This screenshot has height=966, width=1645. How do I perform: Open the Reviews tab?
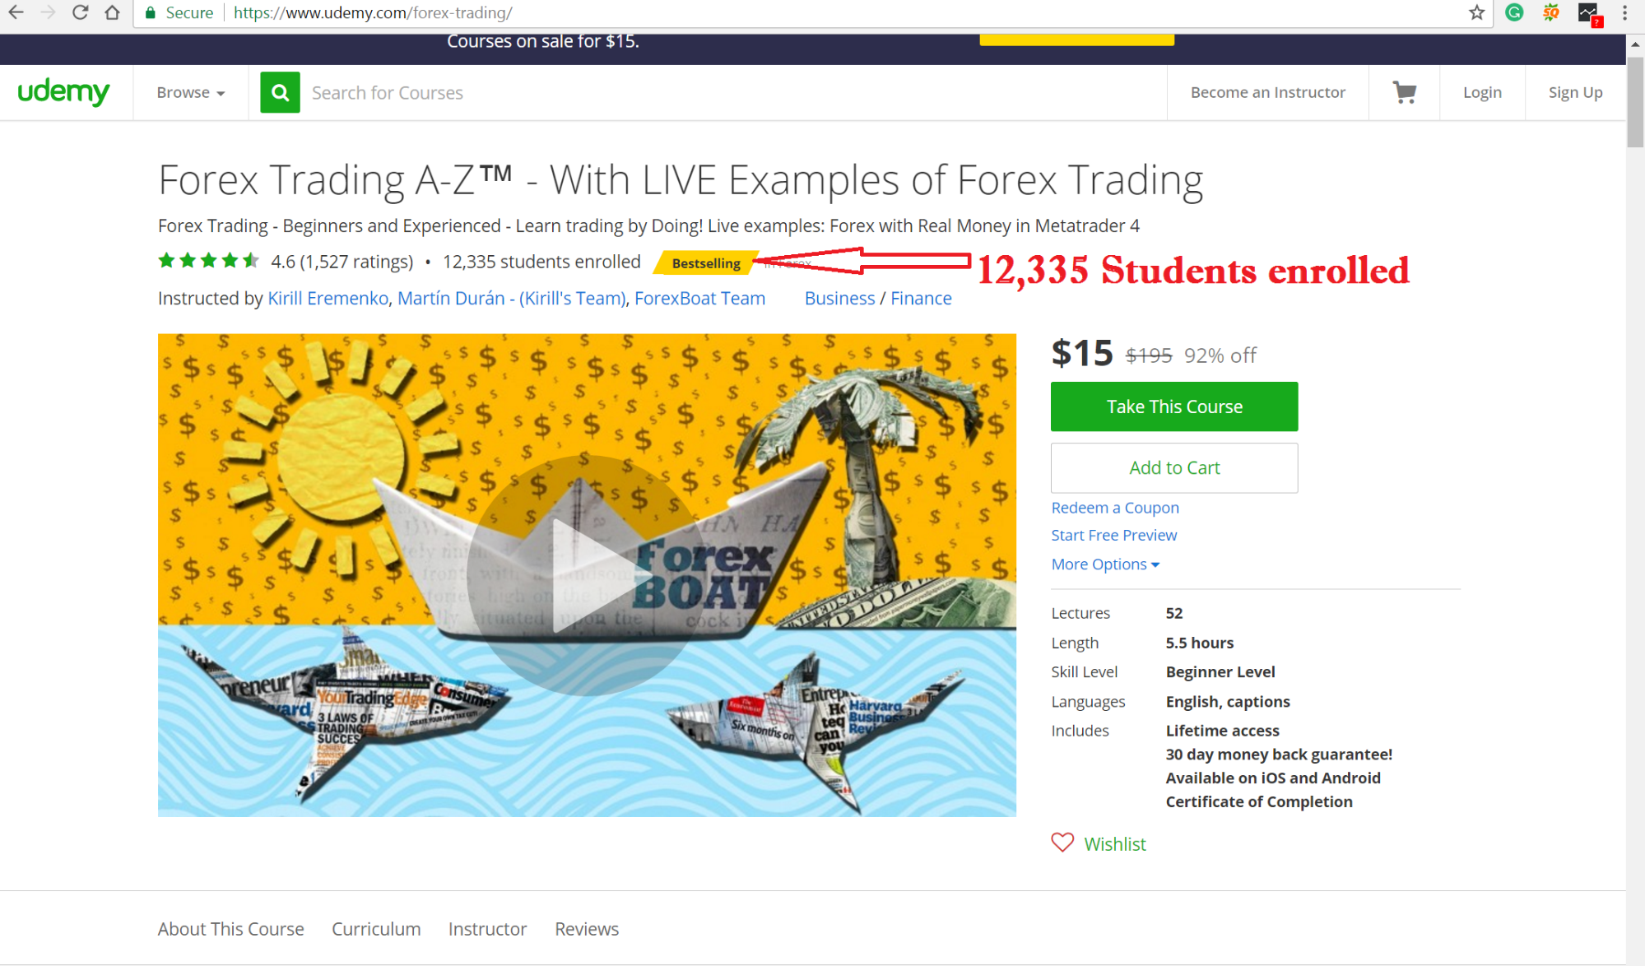(587, 929)
